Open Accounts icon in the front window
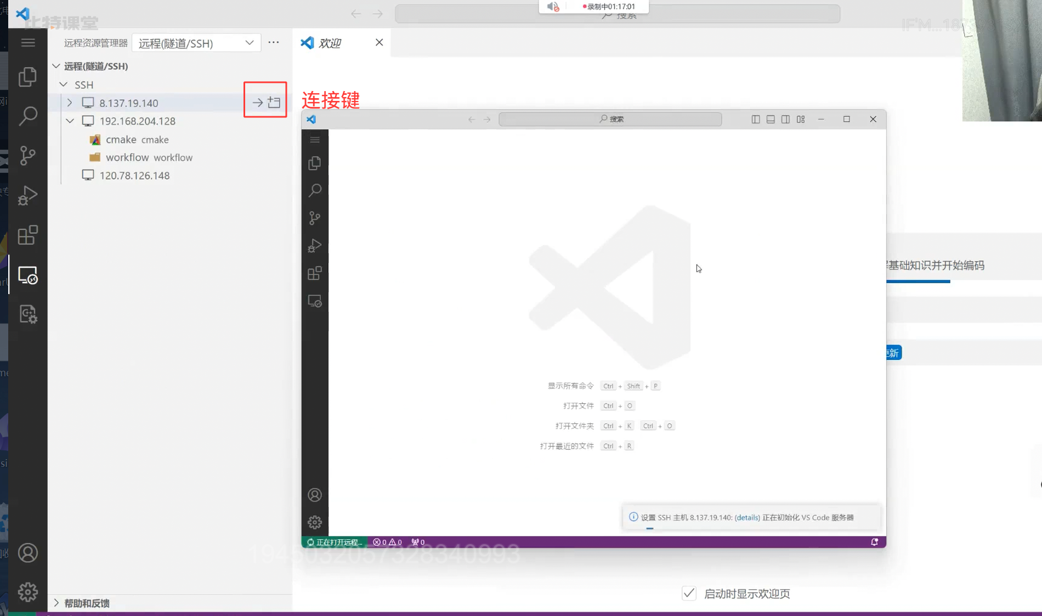 [315, 495]
